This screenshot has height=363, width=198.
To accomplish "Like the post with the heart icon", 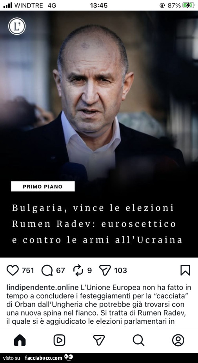I will [x=13, y=270].
